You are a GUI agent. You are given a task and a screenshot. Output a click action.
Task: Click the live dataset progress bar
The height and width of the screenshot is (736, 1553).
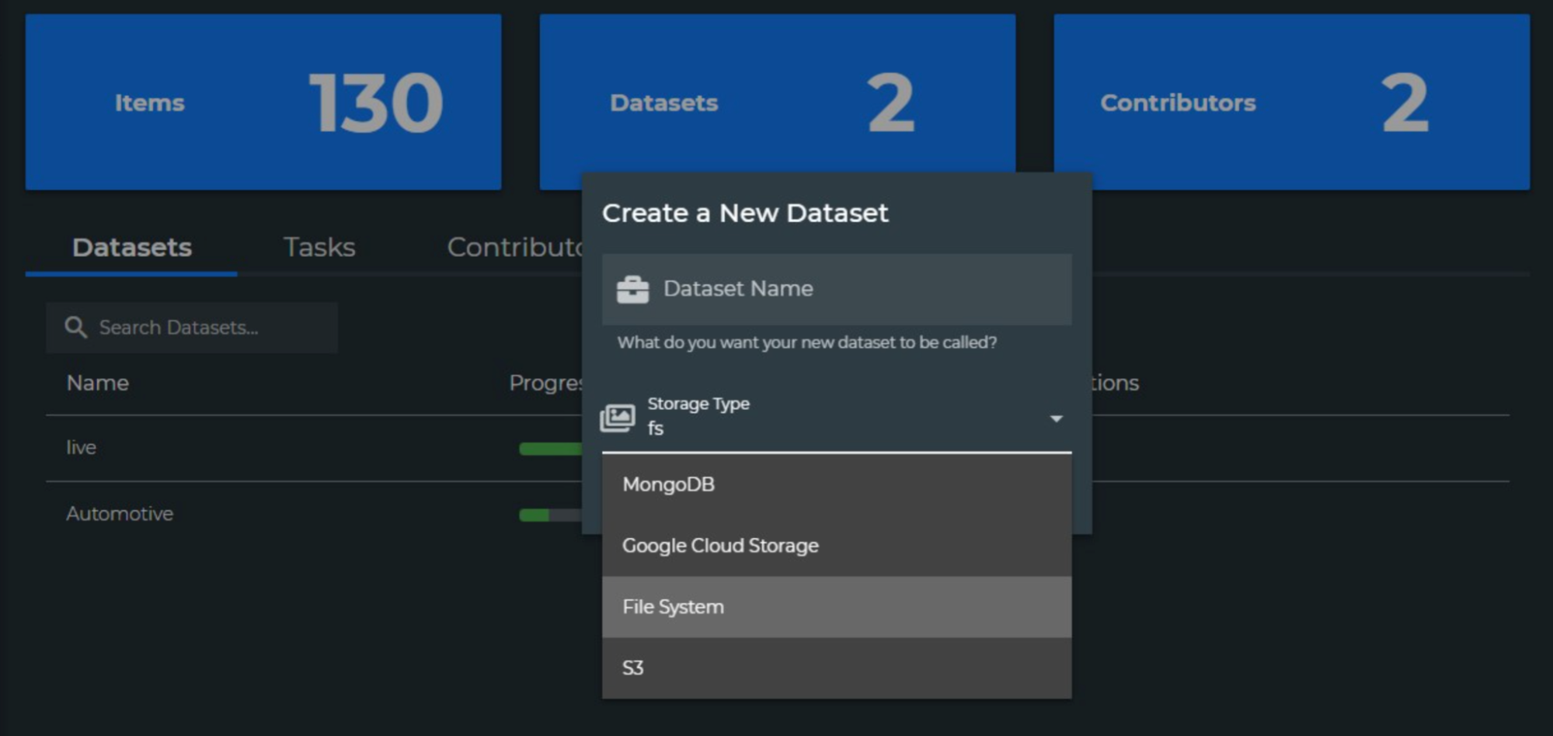(550, 449)
